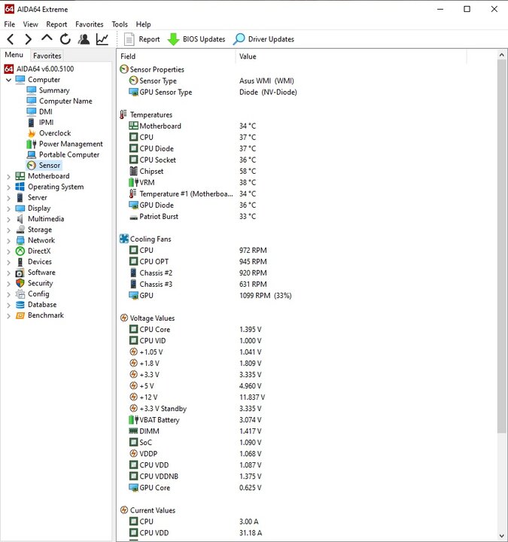Expand the Multimedia tree node
Screen dimensions: 508x542
click(8, 219)
